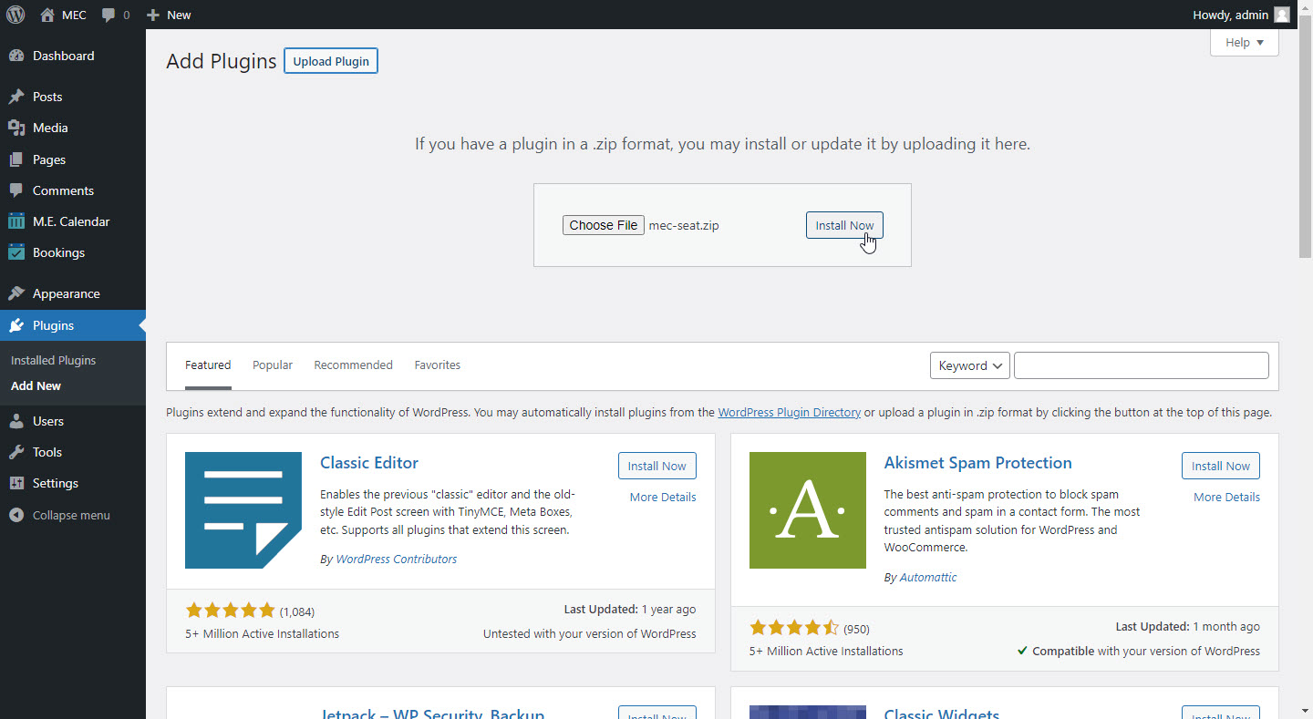Click the WordPress logo icon in admin bar
The image size is (1313, 719).
[16, 15]
